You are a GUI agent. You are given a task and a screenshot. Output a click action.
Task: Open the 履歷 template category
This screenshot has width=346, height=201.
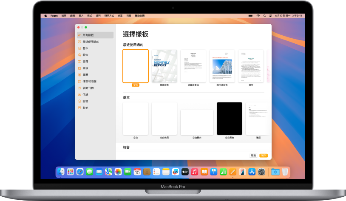[95, 75]
